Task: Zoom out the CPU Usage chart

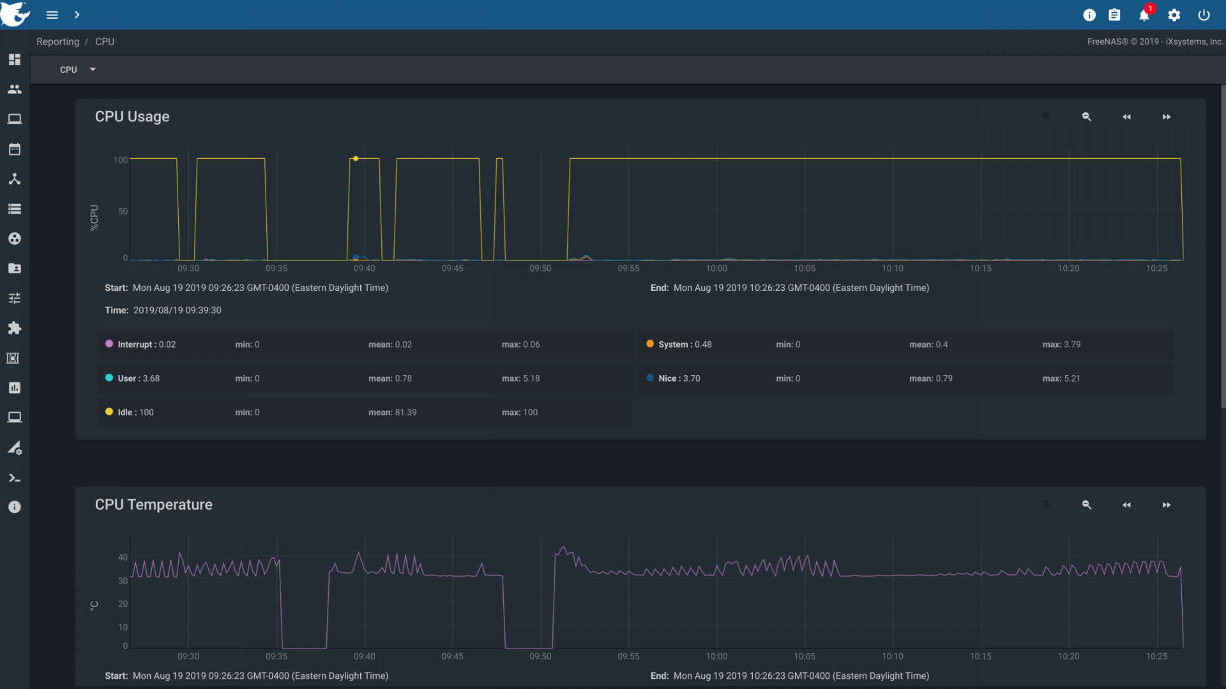Action: [x=1087, y=117]
